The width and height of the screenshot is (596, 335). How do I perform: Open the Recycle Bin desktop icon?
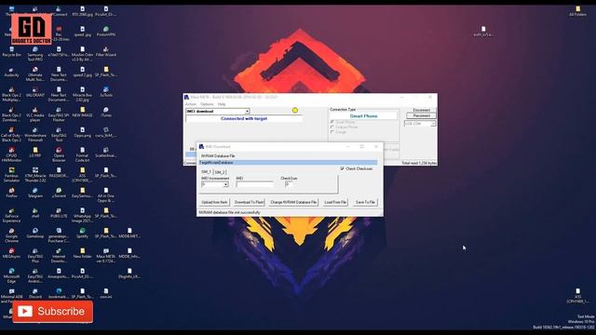click(11, 52)
